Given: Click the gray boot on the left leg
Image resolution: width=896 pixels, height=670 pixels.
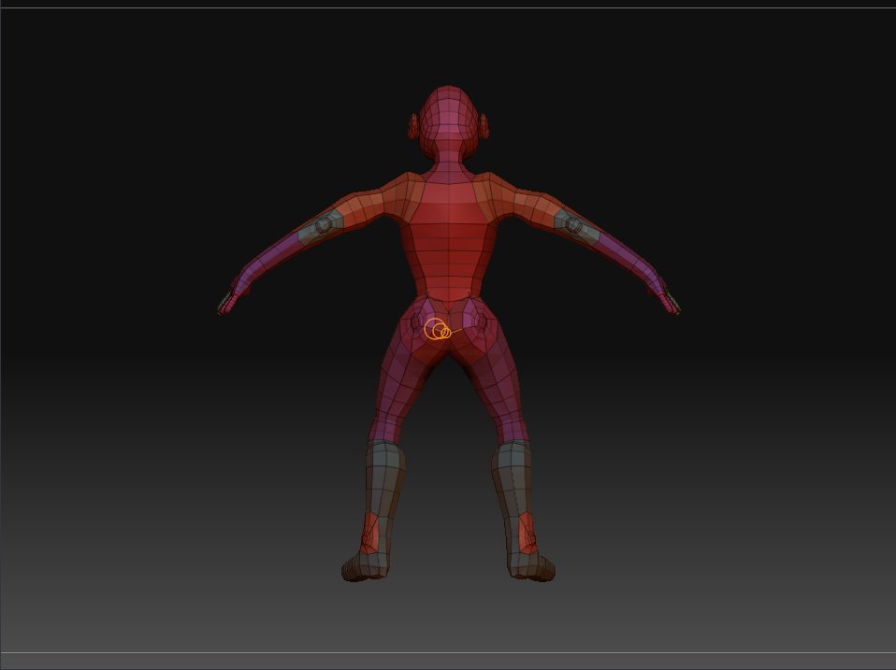Looking at the screenshot, I should tap(374, 509).
